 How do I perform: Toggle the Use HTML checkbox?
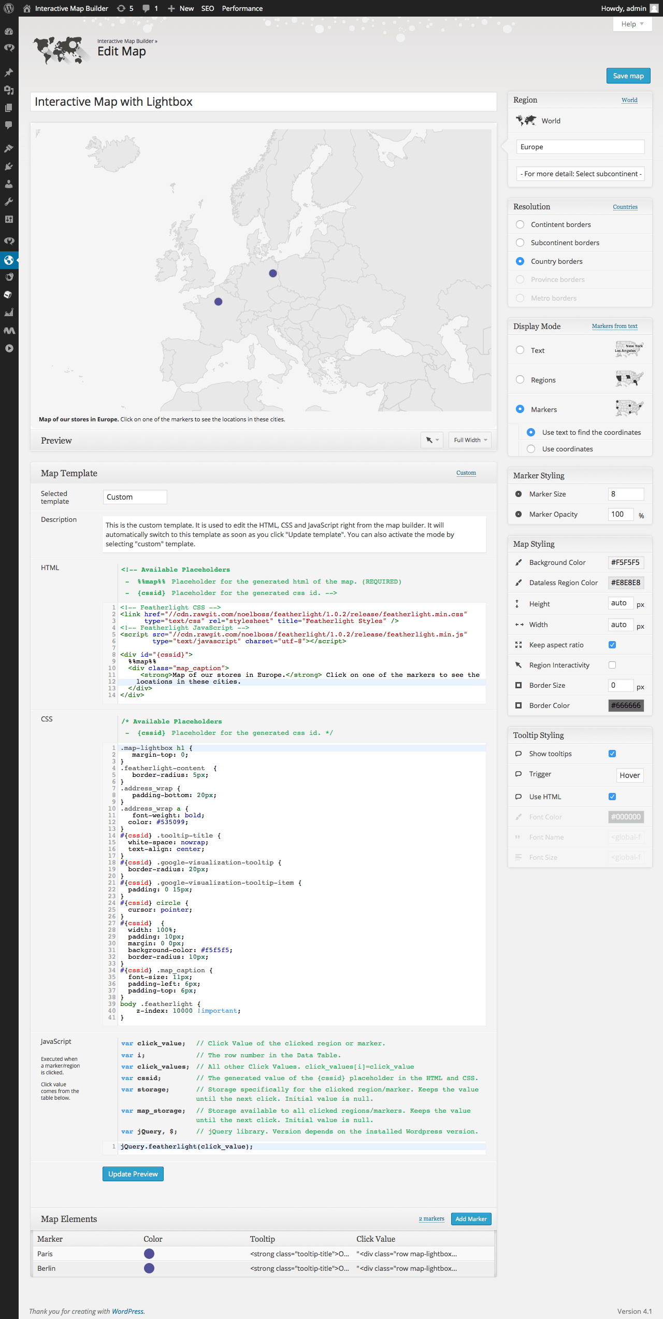[x=612, y=797]
